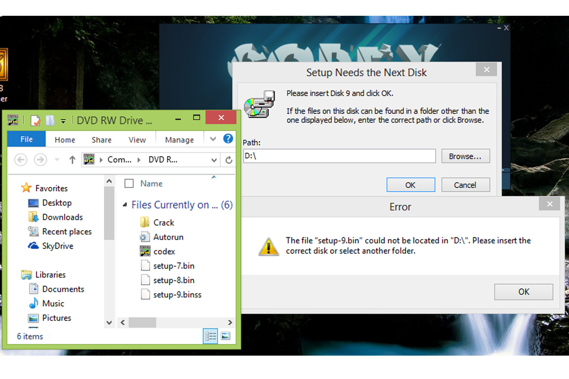Select the Autorun file
Viewport: 569px width, 379px height.
click(x=168, y=237)
